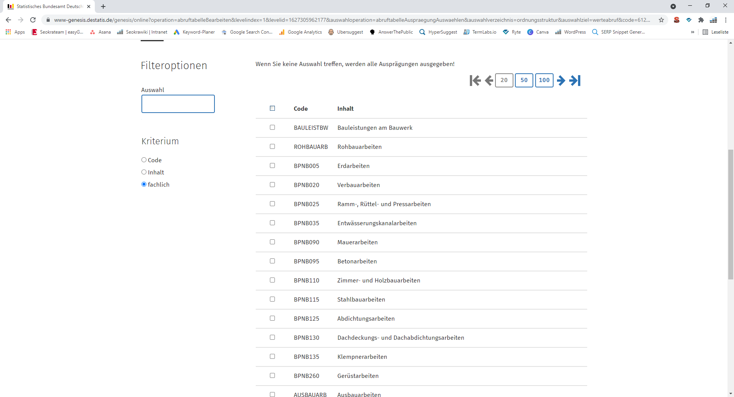Bookmark this page with star icon

click(661, 20)
